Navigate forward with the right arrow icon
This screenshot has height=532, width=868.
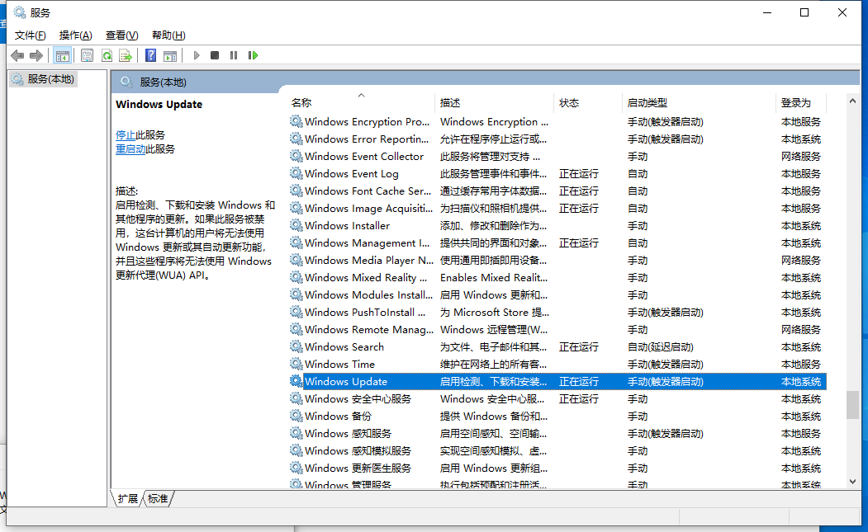tap(37, 55)
